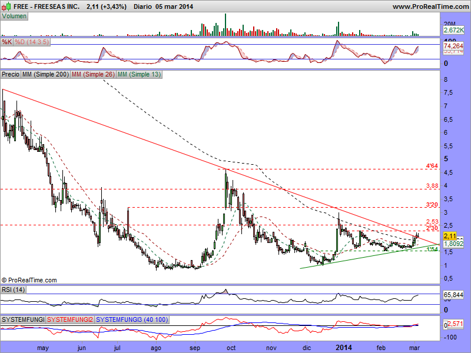Click the ago label on time axis
Viewport: 471px width, 353px height.
[156, 348]
